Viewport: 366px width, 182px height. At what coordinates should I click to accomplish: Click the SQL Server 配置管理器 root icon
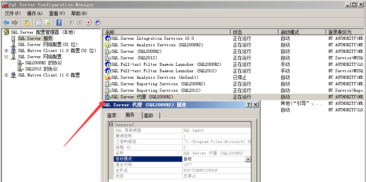(x=6, y=32)
